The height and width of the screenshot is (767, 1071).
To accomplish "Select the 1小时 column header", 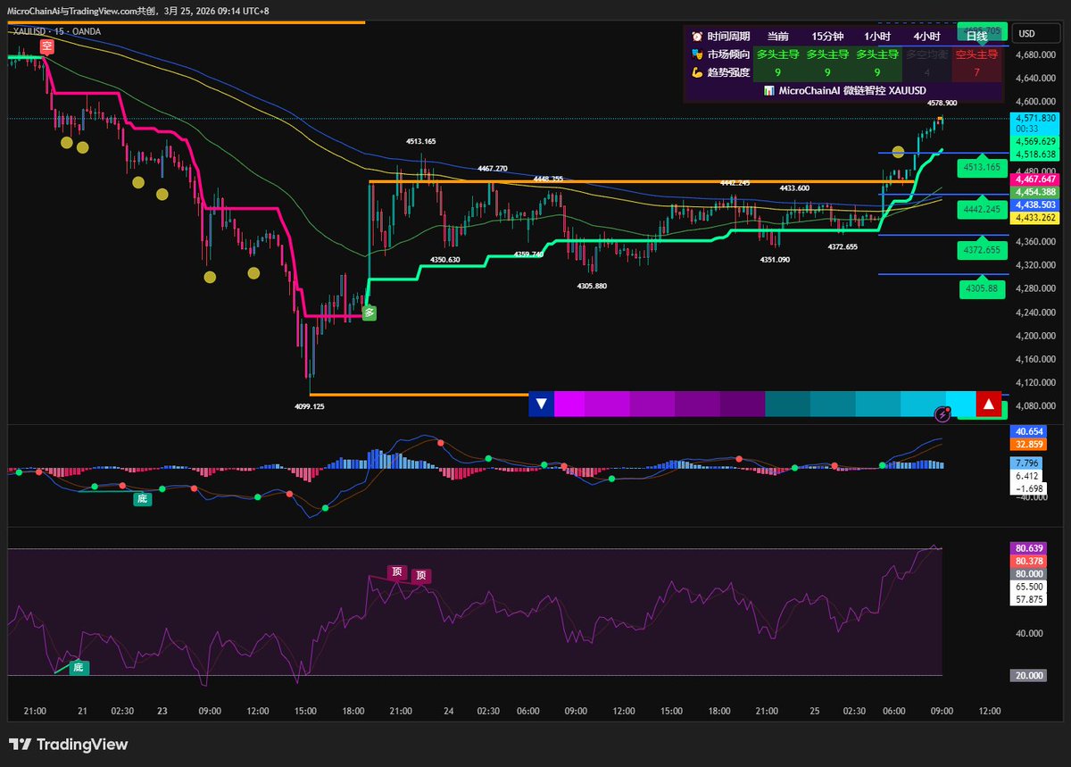I will [877, 37].
